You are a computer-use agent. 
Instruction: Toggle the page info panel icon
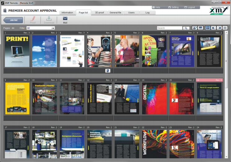pos(200,28)
